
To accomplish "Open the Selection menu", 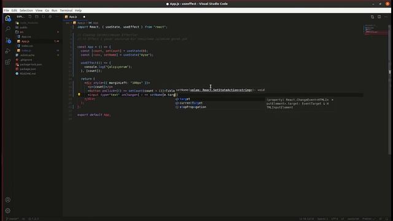I will click(x=26, y=10).
